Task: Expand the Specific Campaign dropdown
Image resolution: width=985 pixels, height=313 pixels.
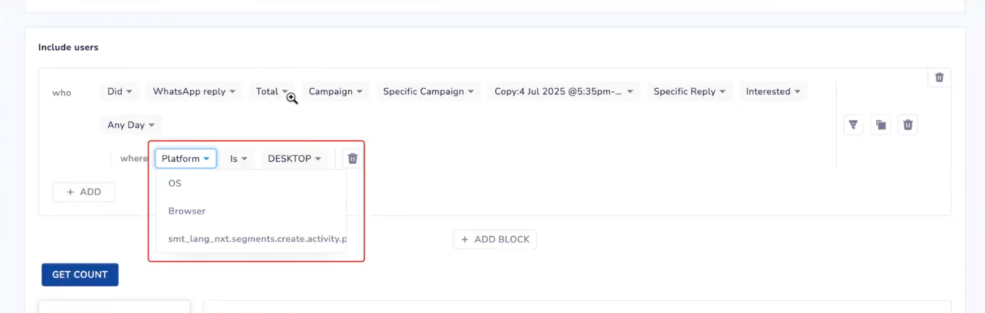Action: pyautogui.click(x=427, y=91)
